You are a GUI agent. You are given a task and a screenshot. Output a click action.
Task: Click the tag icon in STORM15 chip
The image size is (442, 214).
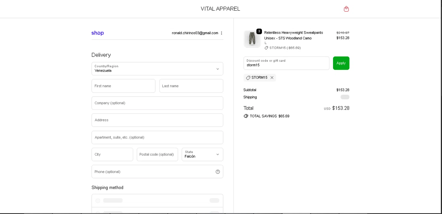[248, 78]
